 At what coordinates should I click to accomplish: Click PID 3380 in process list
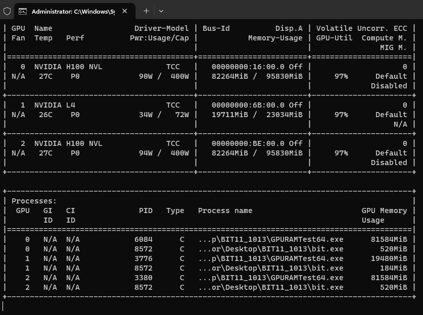coord(144,278)
